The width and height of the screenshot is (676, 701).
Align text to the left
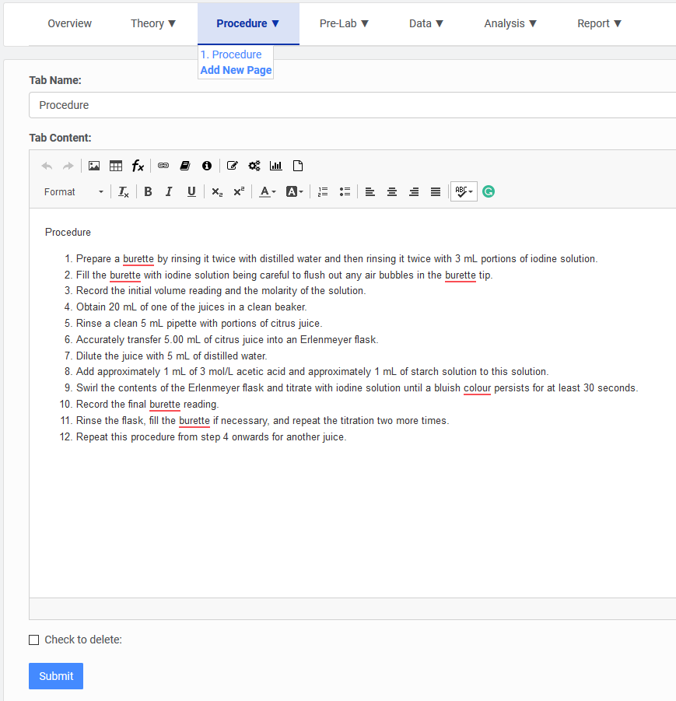pyautogui.click(x=370, y=192)
